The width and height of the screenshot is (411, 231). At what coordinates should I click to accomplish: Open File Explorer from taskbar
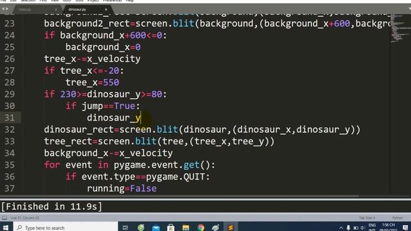click(x=186, y=227)
